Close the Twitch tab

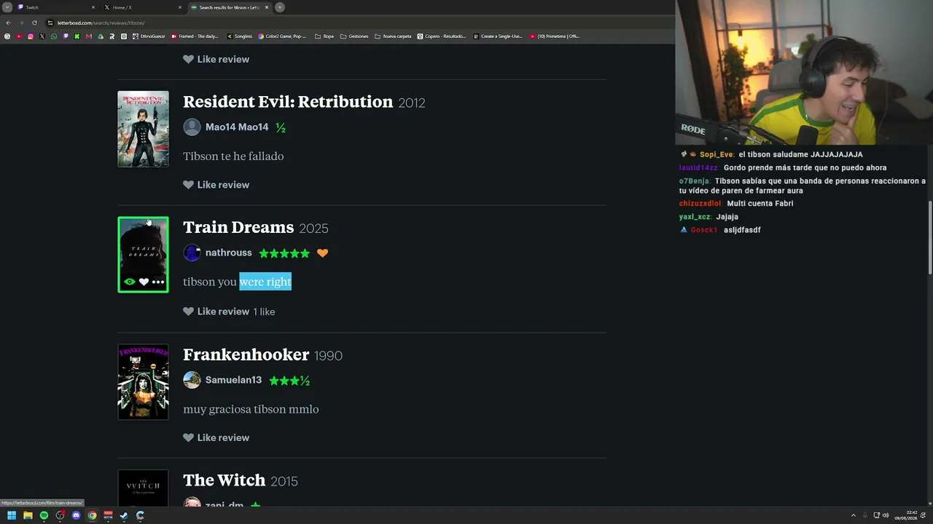pyautogui.click(x=93, y=7)
